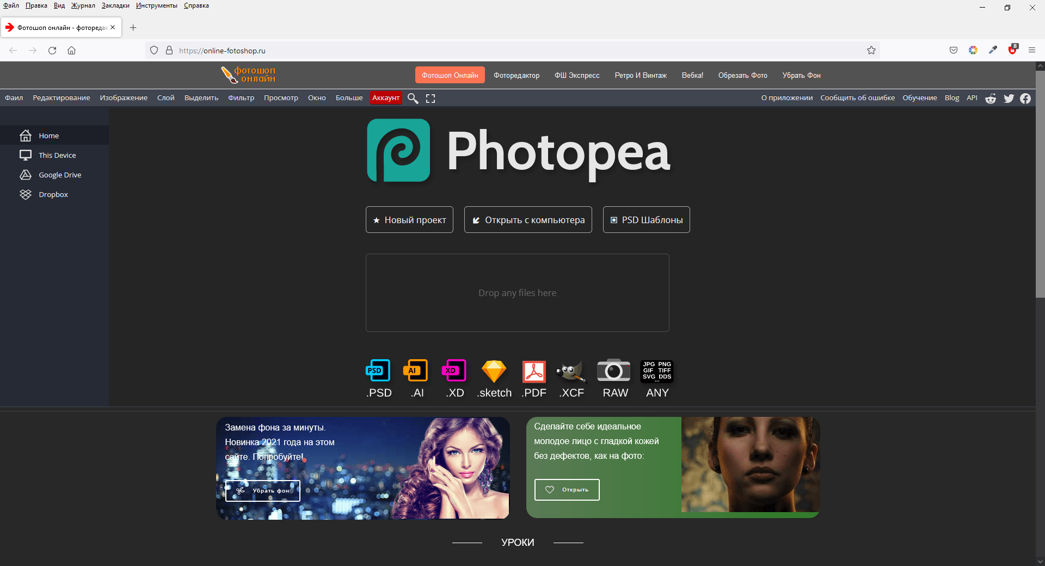
Task: Click the red Аккаунт button
Action: coord(386,98)
